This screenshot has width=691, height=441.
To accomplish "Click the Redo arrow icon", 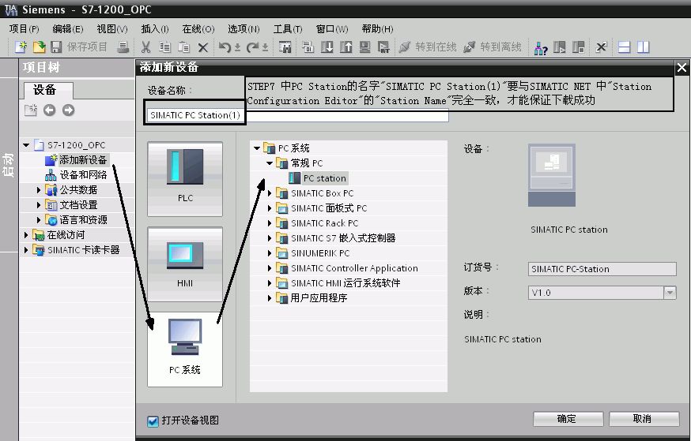I will point(252,47).
